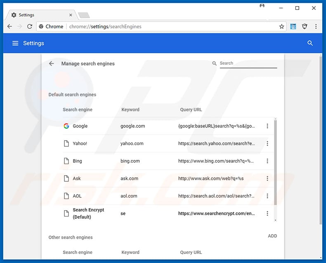Click the Bing engine name
The width and height of the screenshot is (326, 263).
click(77, 161)
